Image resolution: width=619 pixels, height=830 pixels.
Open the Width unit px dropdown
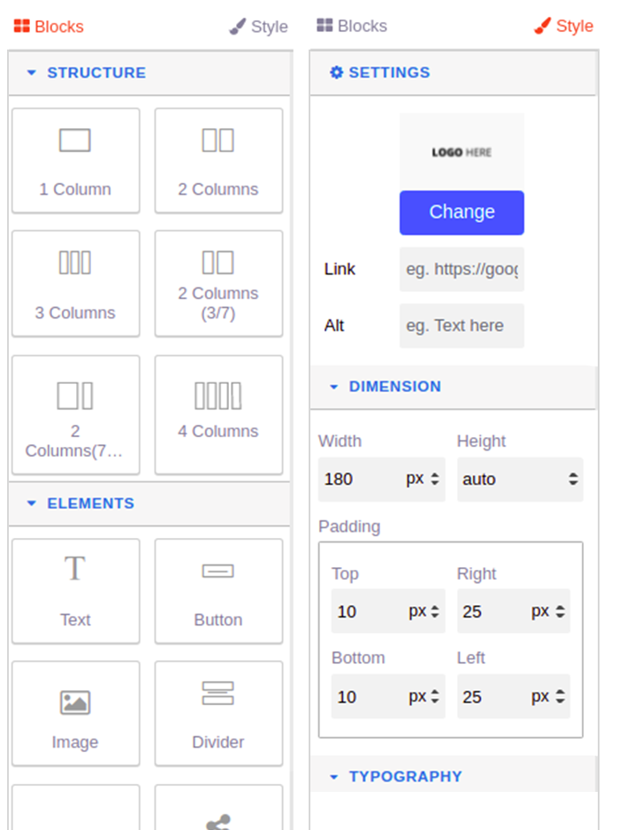423,480
